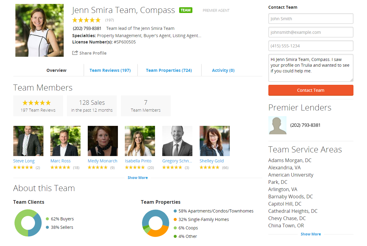Click Gregory Schn...'s grayscale photo
367x246 pixels.
click(177, 141)
